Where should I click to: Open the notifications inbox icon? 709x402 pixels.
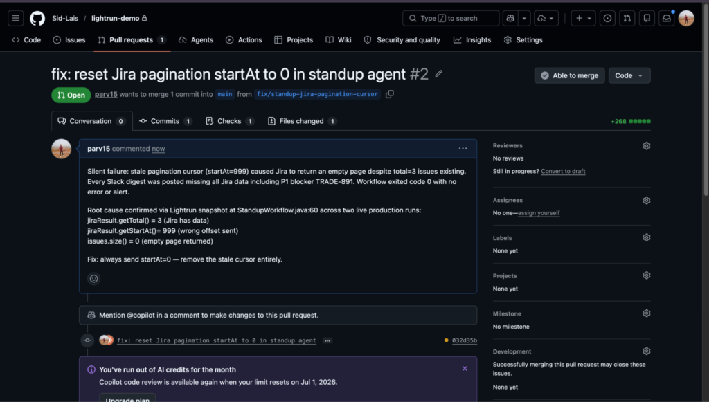tap(667, 18)
